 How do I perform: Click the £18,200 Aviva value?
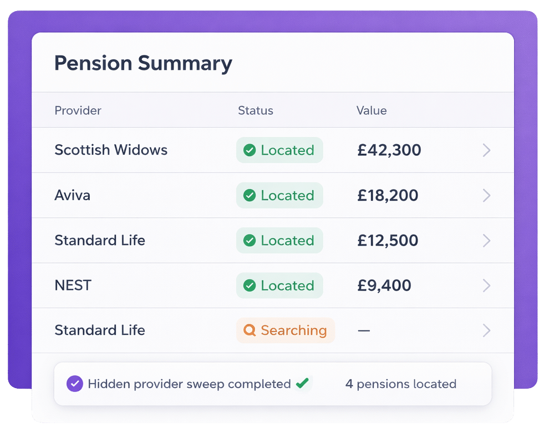pos(388,195)
